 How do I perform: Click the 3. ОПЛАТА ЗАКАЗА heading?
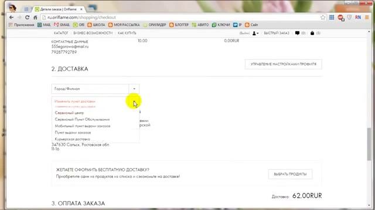click(78, 204)
